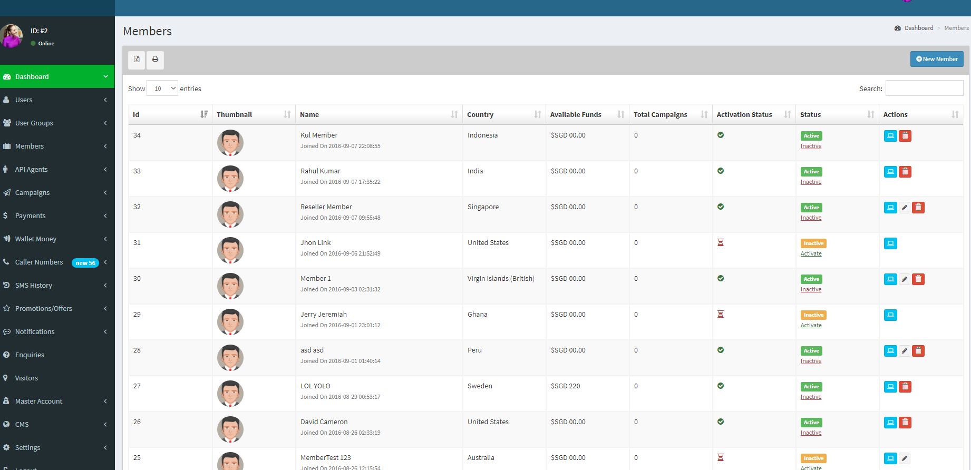The height and width of the screenshot is (470, 971).
Task: Click the New Member button
Action: tap(936, 59)
